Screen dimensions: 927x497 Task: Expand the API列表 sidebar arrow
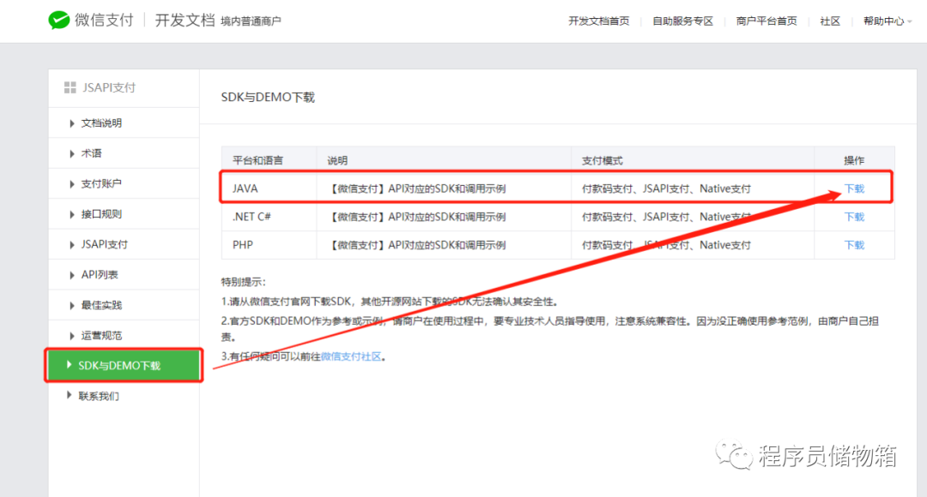71,275
